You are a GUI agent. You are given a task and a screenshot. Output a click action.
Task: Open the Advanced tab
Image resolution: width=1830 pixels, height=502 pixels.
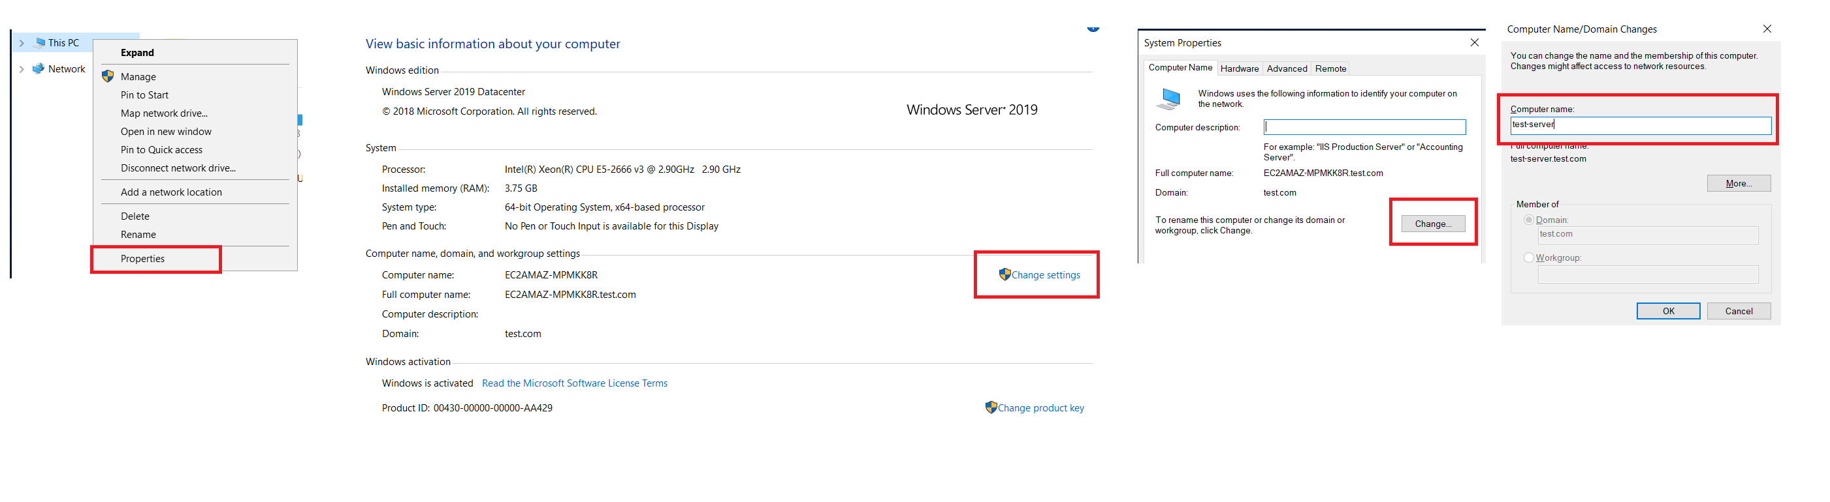1287,68
